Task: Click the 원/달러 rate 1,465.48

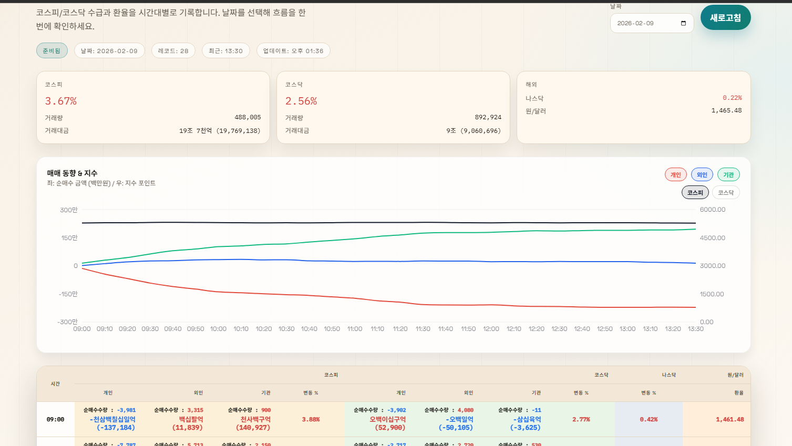Action: click(726, 110)
